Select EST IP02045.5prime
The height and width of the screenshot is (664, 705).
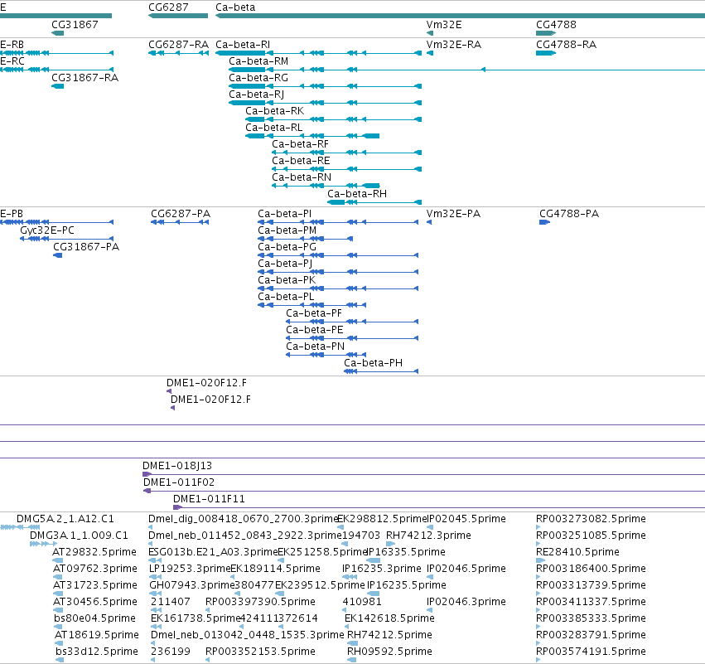(x=466, y=519)
